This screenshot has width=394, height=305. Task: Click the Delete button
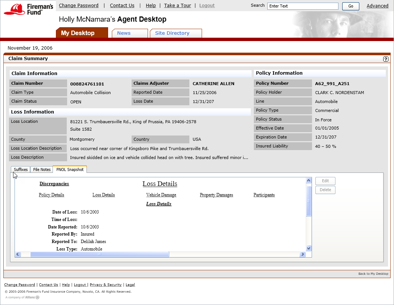(325, 190)
